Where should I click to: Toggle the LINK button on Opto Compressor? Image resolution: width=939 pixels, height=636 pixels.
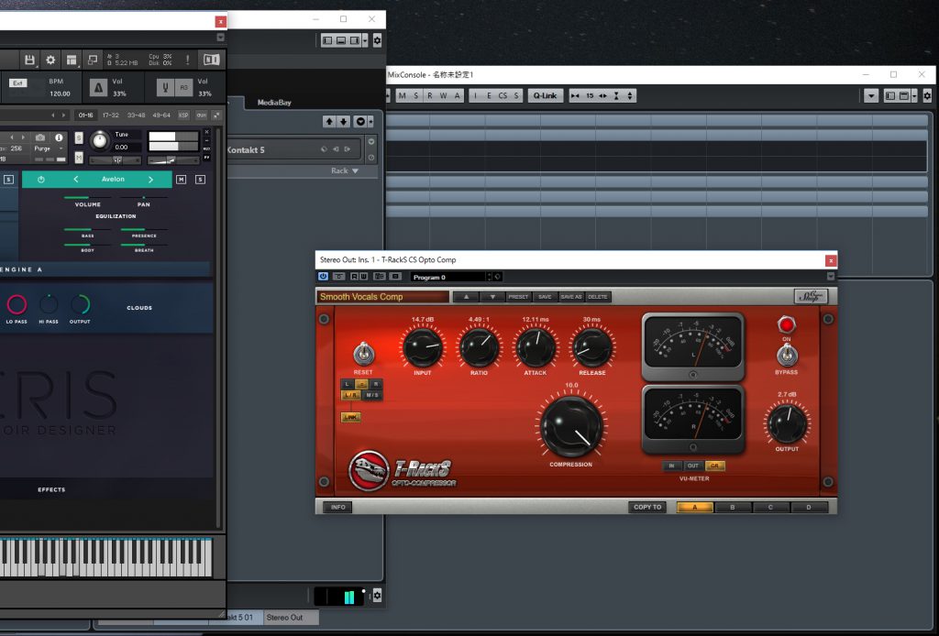[351, 417]
